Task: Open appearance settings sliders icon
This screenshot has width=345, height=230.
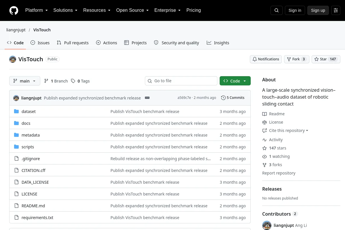Action: pos(336,10)
